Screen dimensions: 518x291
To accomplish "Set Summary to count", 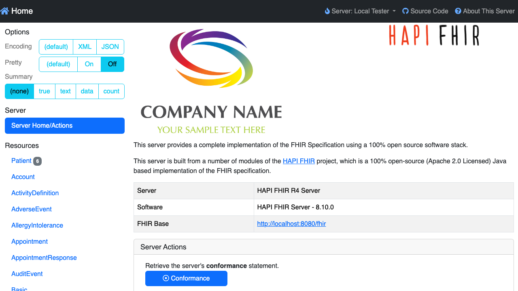I will click(x=111, y=91).
